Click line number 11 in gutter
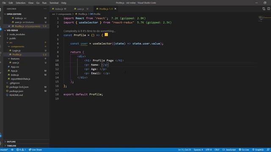 57,65
